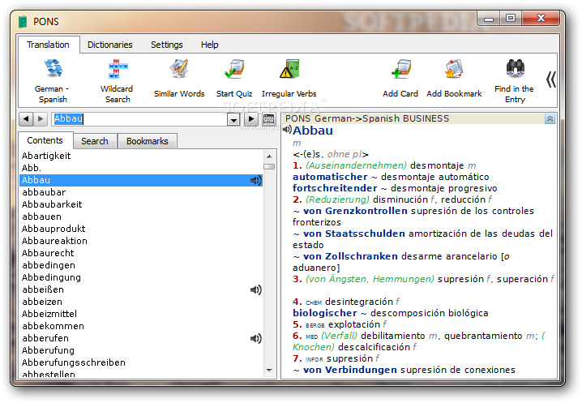582x403 pixels.
Task: Click PONS app icon in title bar
Action: pos(23,22)
